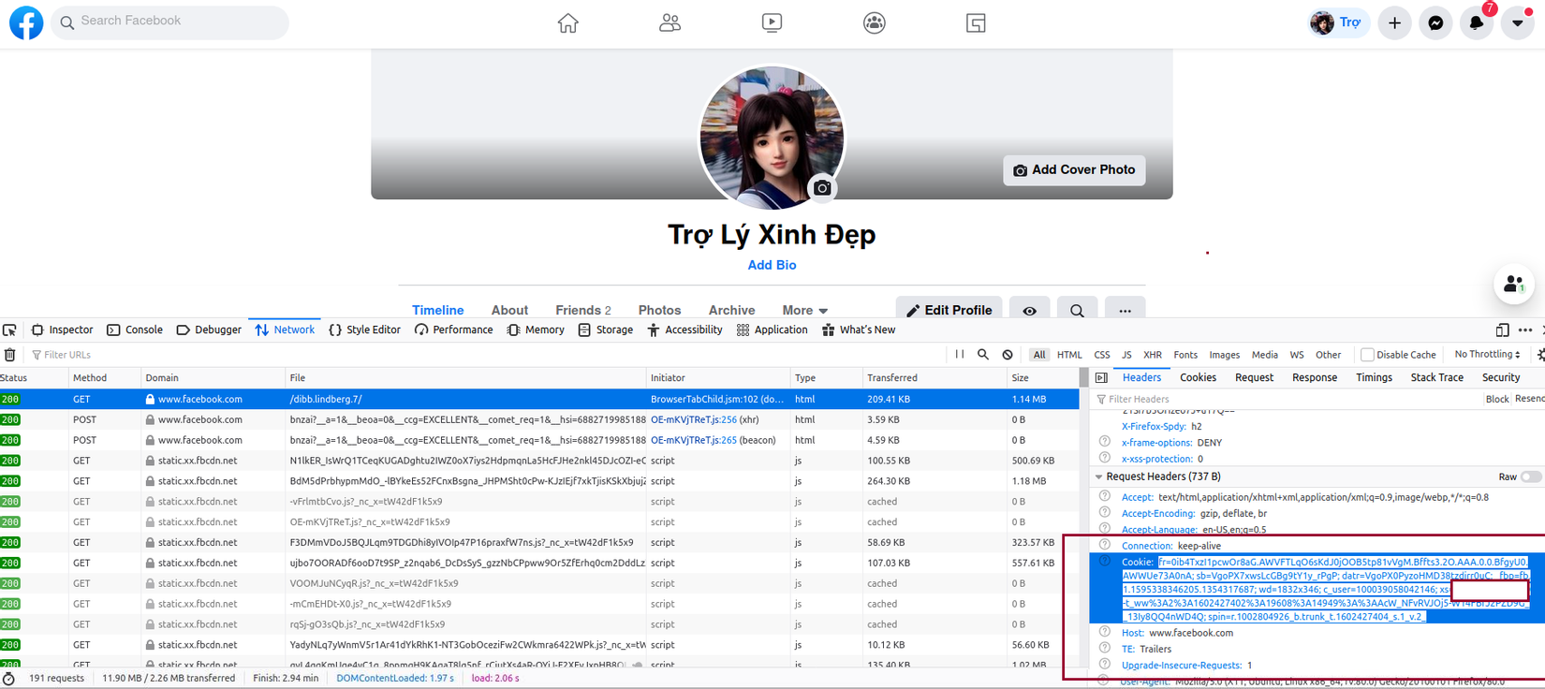Clear the network log with trash icon

(10, 355)
